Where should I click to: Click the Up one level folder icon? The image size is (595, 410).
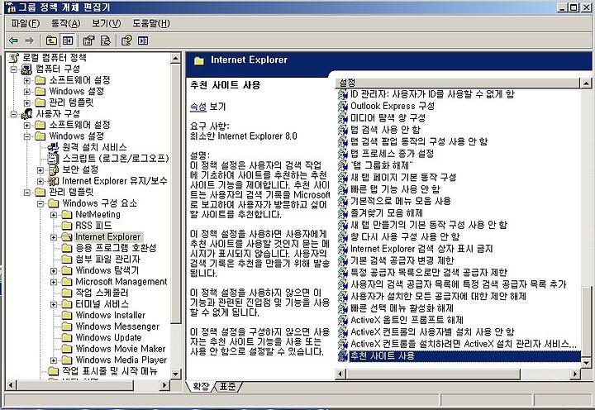pyautogui.click(x=51, y=41)
